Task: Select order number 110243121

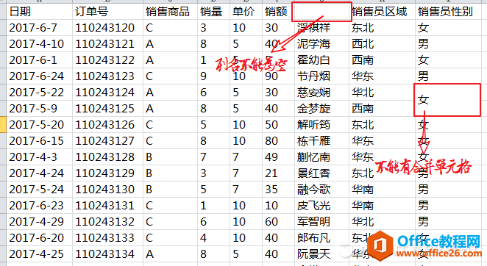Action: tap(108, 44)
